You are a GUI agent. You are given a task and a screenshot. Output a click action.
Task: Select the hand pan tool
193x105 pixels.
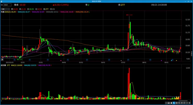(x=171, y=103)
